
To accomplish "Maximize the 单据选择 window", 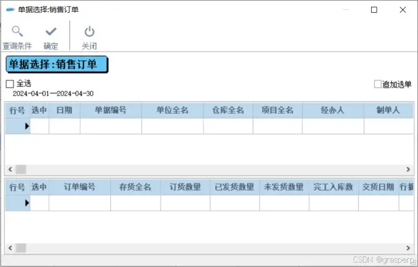I will click(x=374, y=10).
